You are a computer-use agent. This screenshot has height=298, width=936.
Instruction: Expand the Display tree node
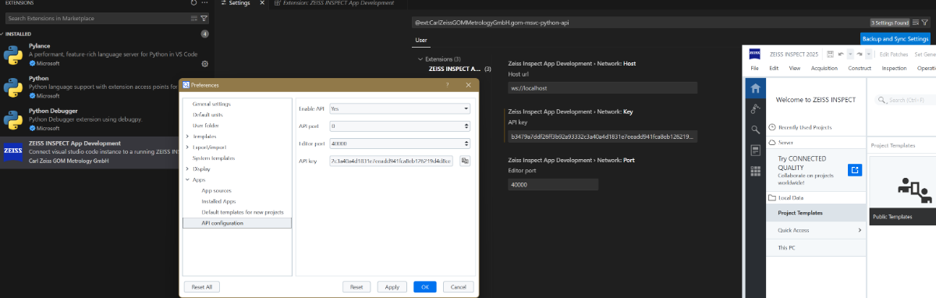[187, 169]
